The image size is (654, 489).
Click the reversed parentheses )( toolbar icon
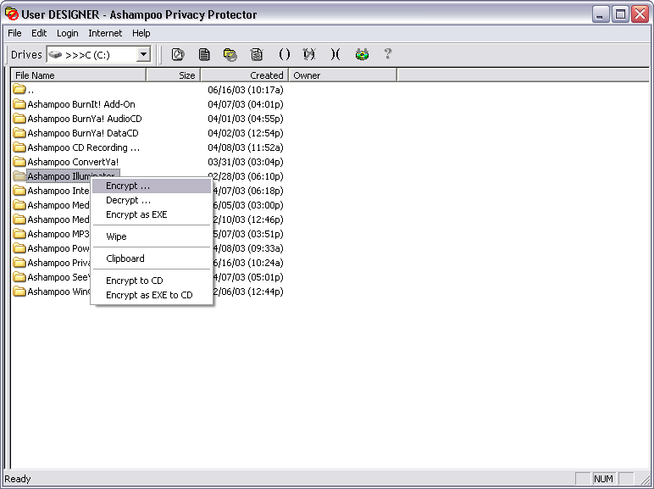pyautogui.click(x=335, y=54)
